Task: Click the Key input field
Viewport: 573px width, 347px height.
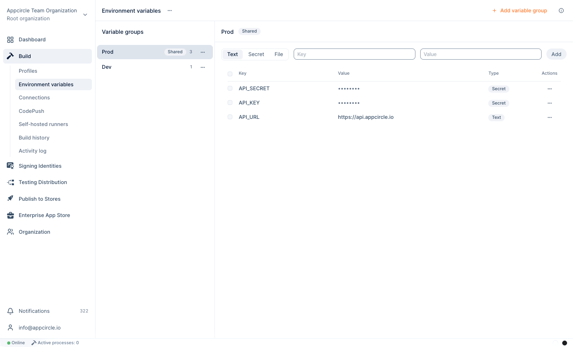Action: (355, 54)
